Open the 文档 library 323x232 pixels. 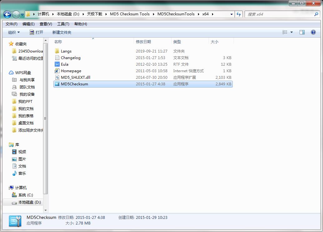pyautogui.click(x=19, y=166)
